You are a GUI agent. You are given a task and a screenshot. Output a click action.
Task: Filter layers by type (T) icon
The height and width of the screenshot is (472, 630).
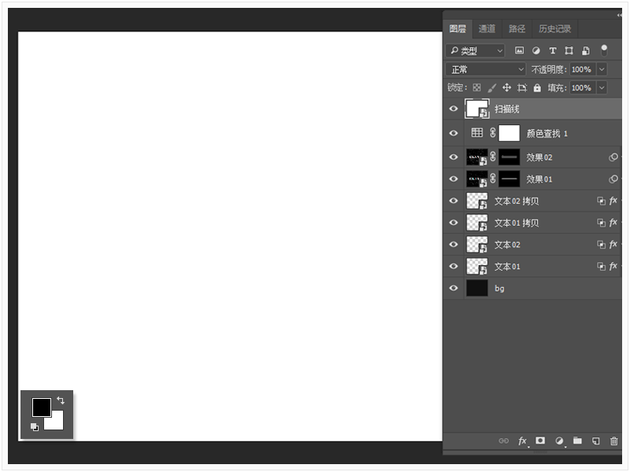(553, 50)
